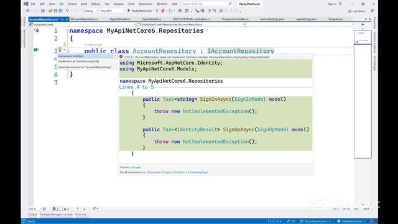Viewport: 398px width, 224px height.
Task: Switch to the ProductsController.cs tab
Action: tap(235, 19)
